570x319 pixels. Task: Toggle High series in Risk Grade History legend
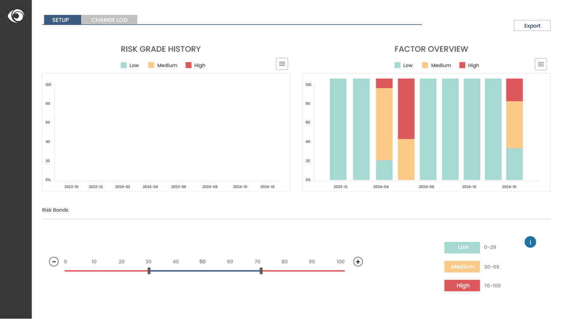point(195,65)
